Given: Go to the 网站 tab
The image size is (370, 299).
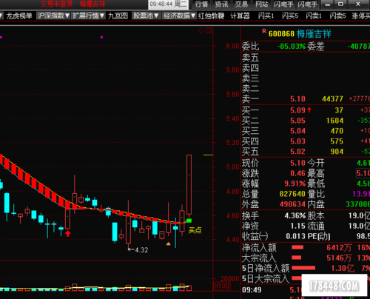Looking at the screenshot, I should click(261, 4).
